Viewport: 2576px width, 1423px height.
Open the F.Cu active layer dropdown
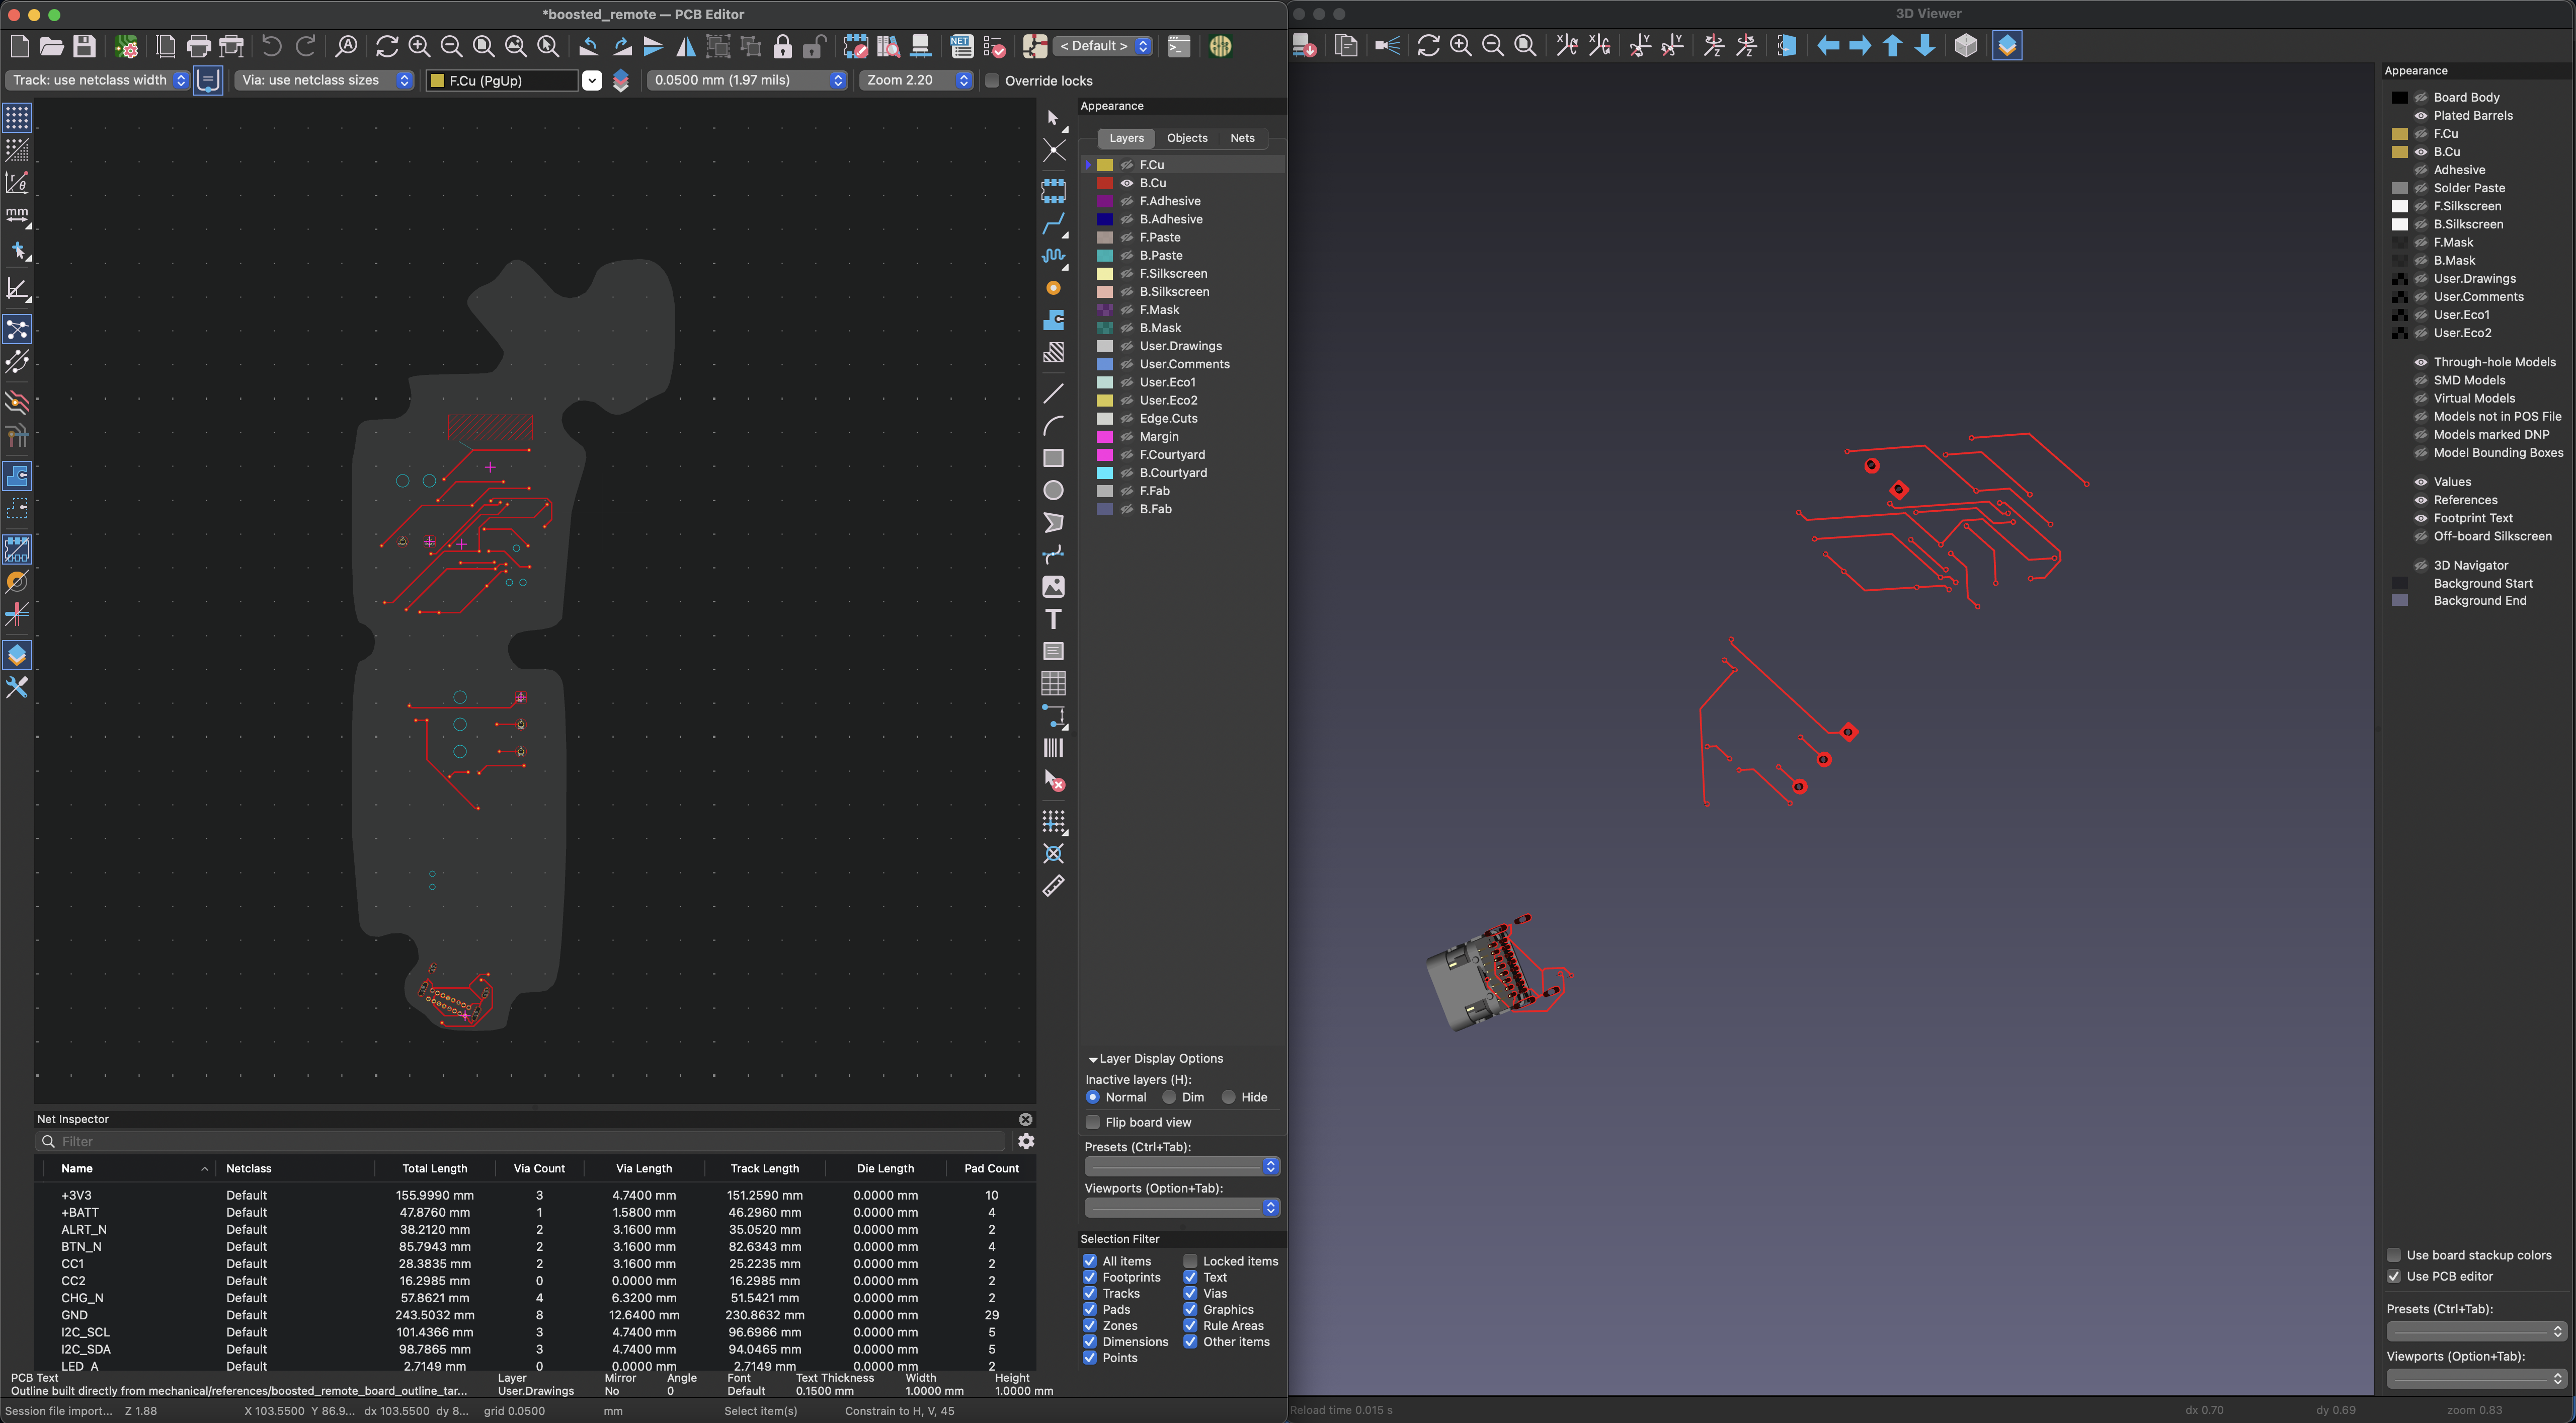click(x=591, y=80)
